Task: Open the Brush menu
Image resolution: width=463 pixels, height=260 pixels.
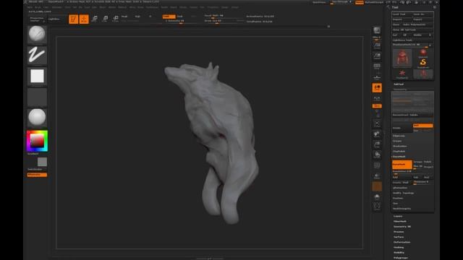Action: (38, 7)
